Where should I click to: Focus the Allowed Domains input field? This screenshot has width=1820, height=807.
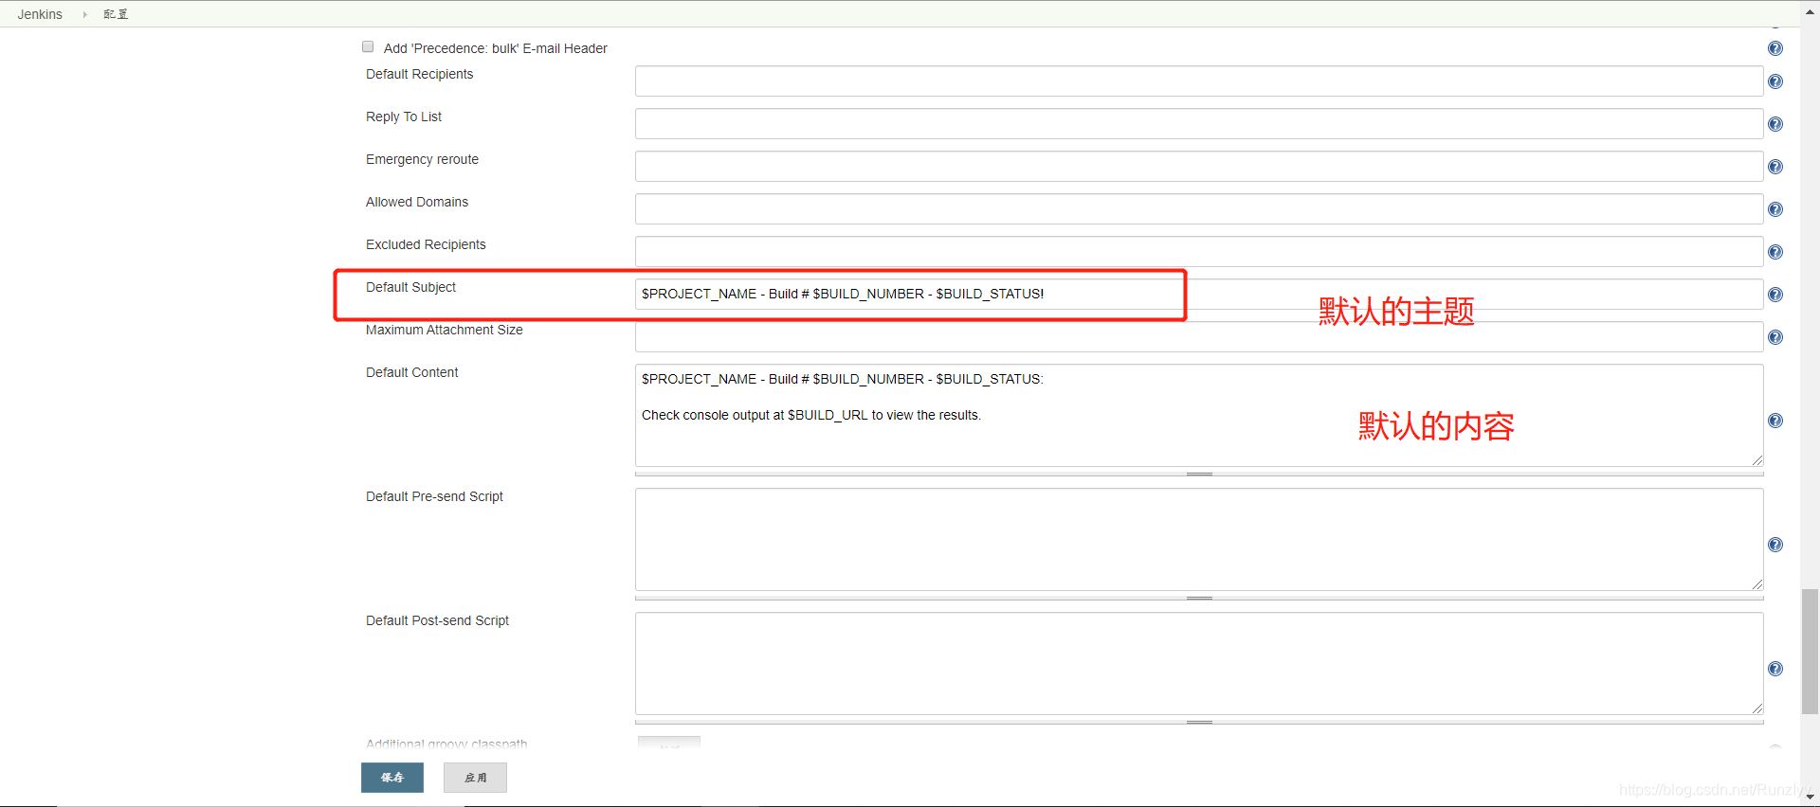[x=1199, y=209]
